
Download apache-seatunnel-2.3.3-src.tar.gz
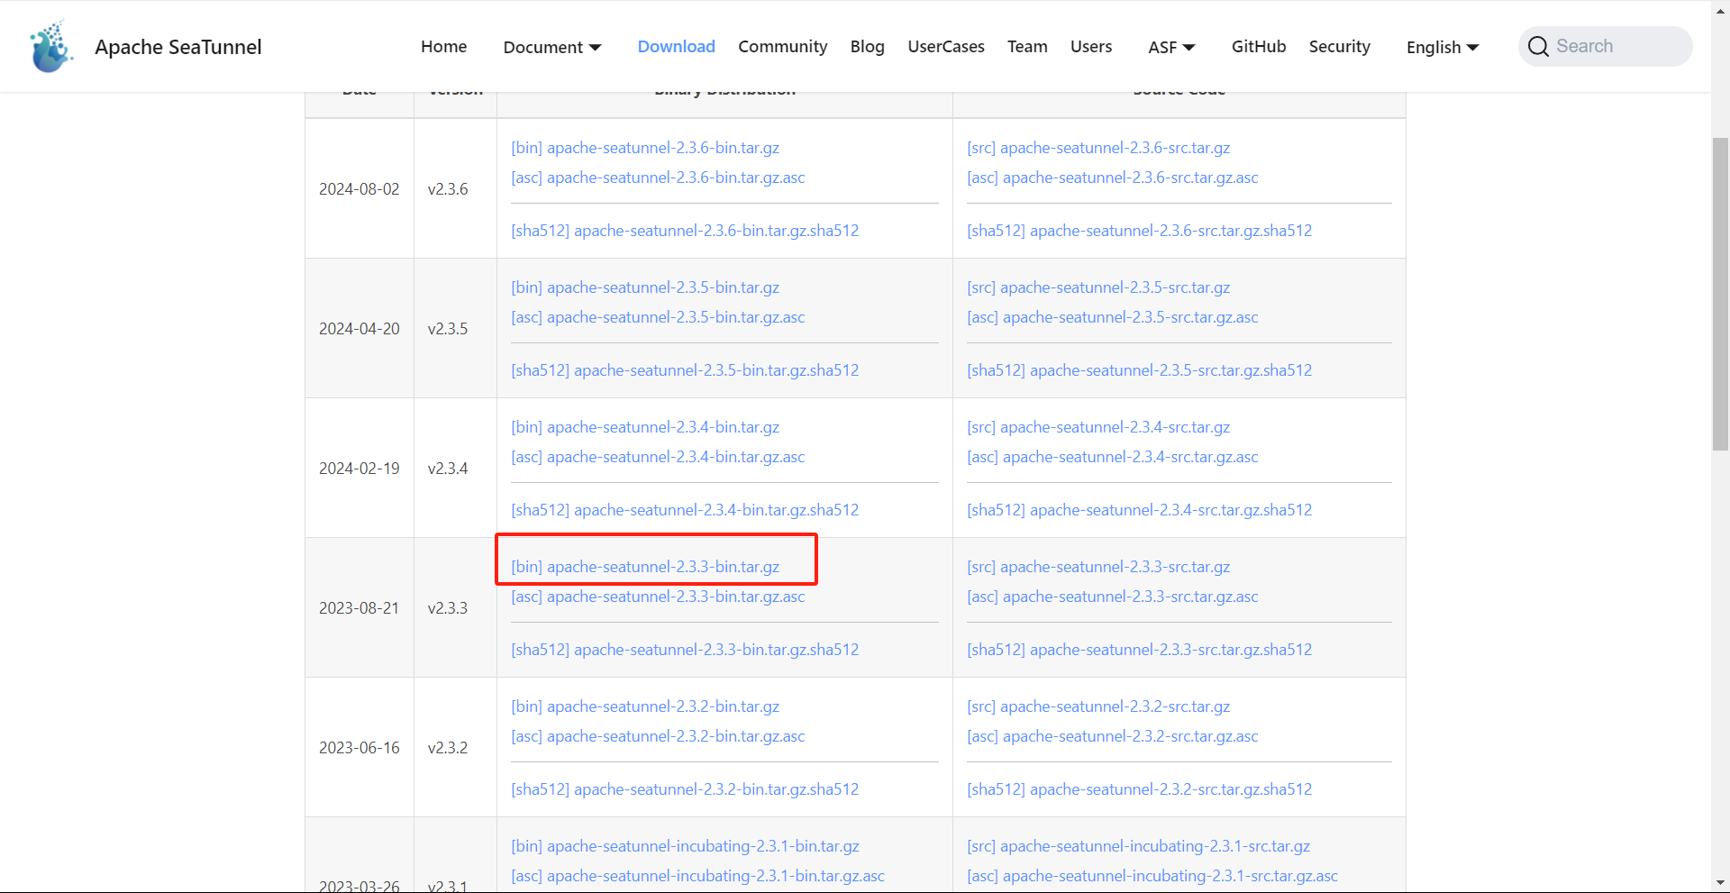coord(1098,567)
